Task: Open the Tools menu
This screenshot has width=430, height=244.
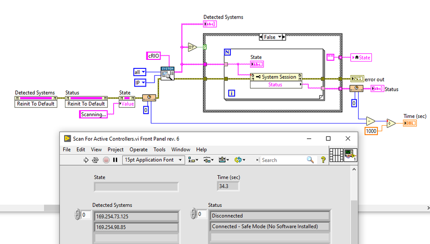Action: (159, 149)
